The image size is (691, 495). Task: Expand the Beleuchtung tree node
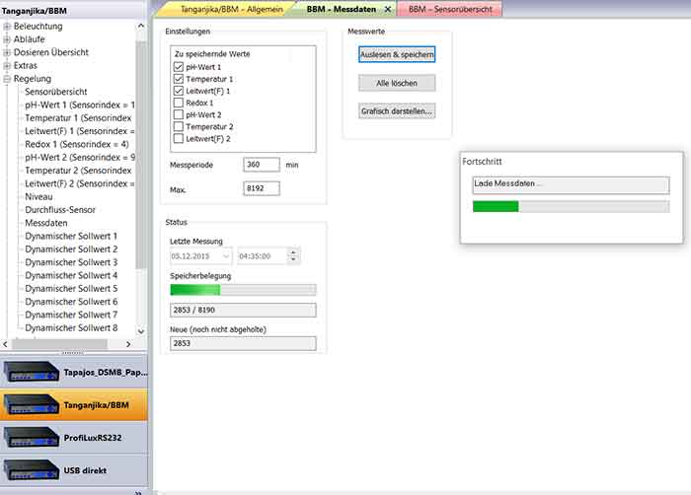(x=8, y=27)
